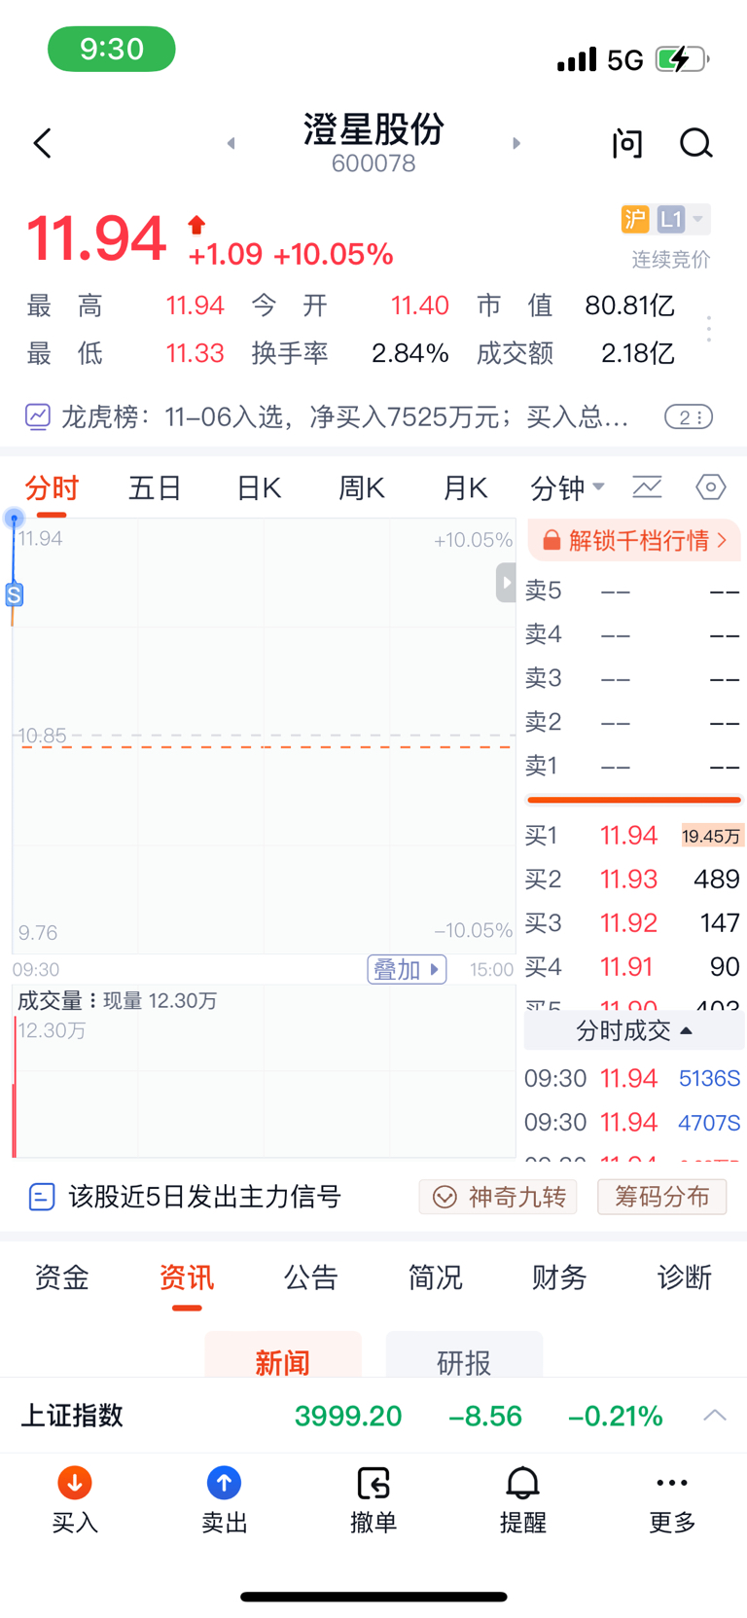Open the L1 quote level dropdown

pyautogui.click(x=683, y=219)
